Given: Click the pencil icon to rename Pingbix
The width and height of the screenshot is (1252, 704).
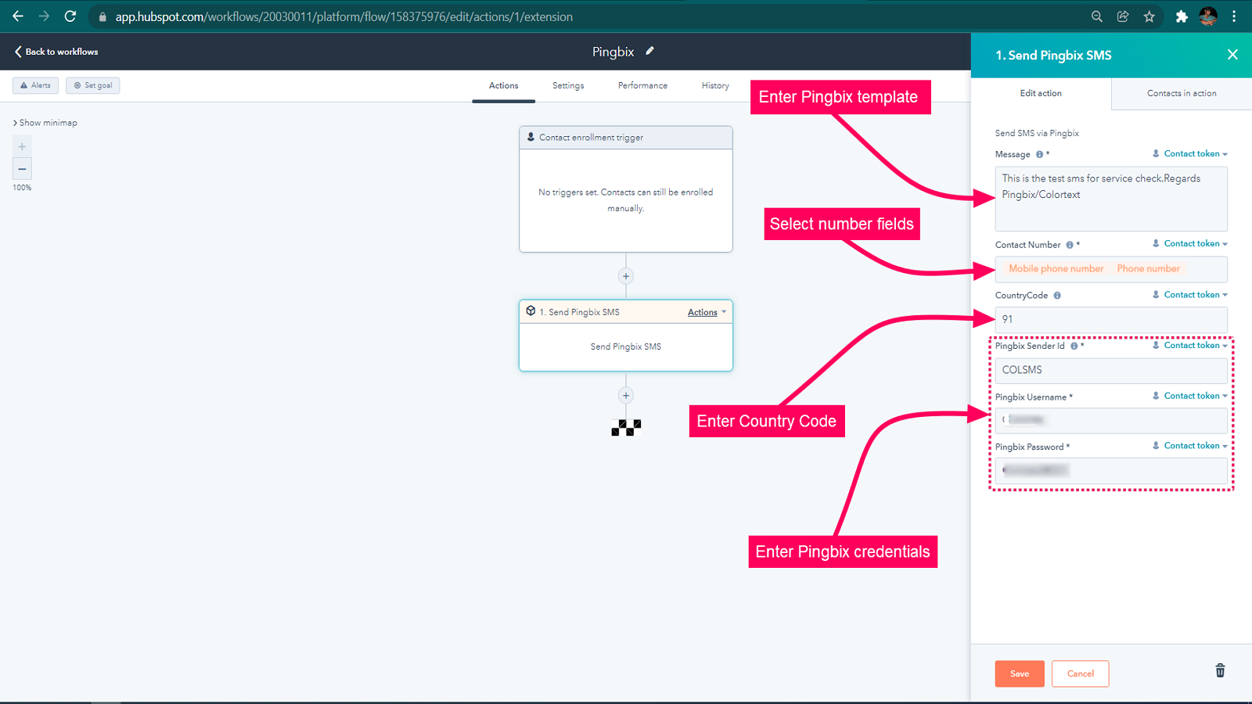Looking at the screenshot, I should [649, 51].
